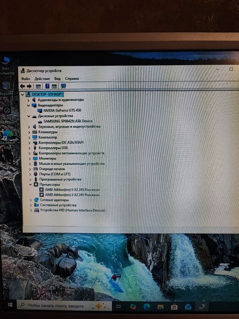Viewport: 239px width, 319px height.
Task: Collapse the Процессоры category
Action: click(x=31, y=185)
